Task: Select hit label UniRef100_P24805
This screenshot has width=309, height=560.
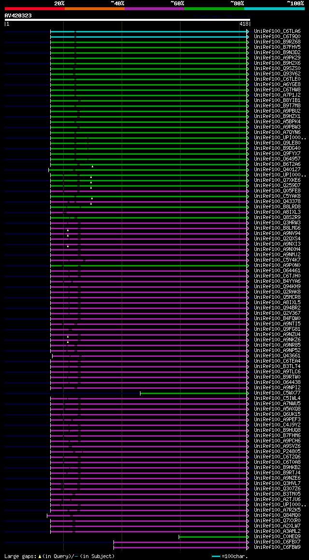Action: point(277,451)
